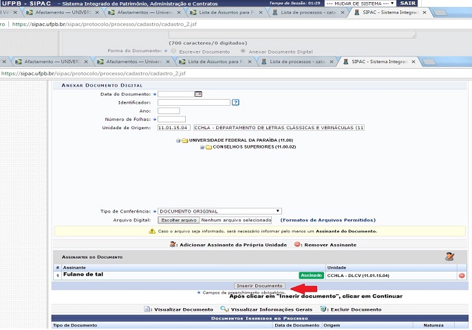Click the Universidade Federal da Paraíba folder icon
Screen dimensions: 472x330
pos(185,140)
